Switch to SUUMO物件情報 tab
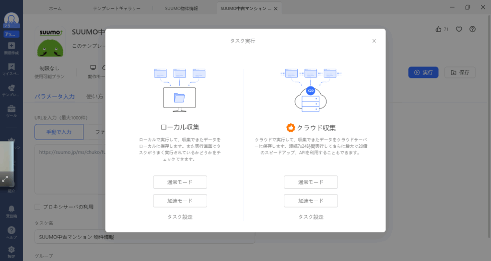491x261 pixels. (181, 9)
